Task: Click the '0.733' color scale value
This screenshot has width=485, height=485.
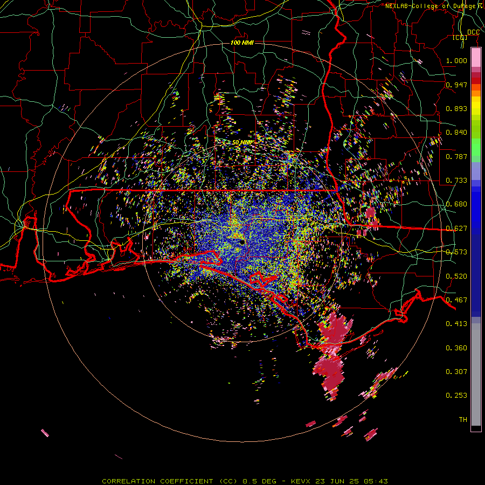Action: pyautogui.click(x=456, y=181)
